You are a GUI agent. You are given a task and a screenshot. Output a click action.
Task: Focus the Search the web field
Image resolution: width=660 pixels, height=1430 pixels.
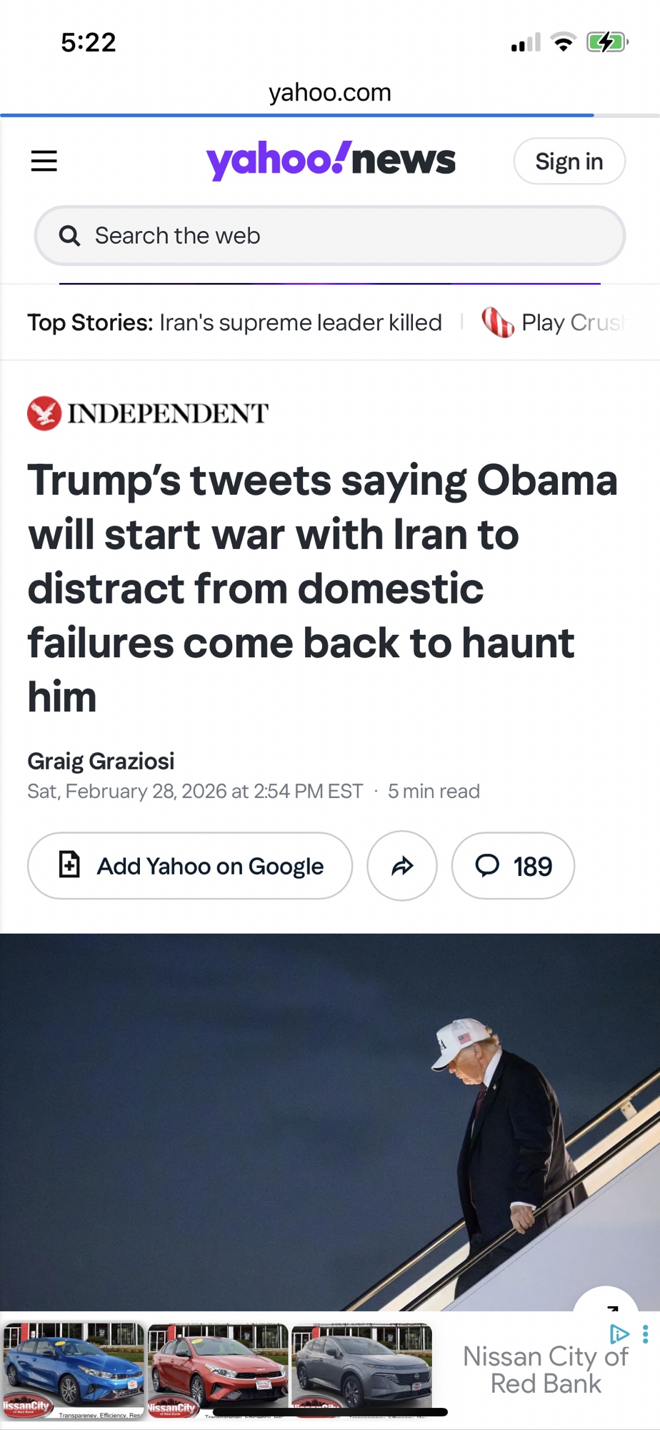(x=330, y=235)
